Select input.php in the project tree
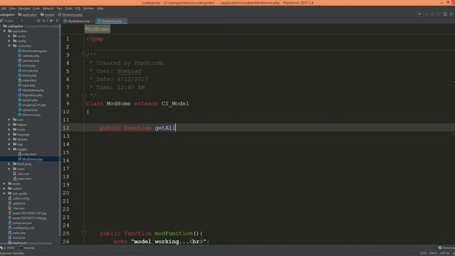 click(x=26, y=85)
